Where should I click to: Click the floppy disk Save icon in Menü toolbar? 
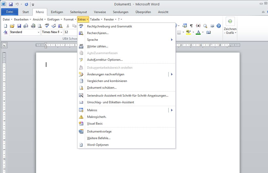(19, 26)
